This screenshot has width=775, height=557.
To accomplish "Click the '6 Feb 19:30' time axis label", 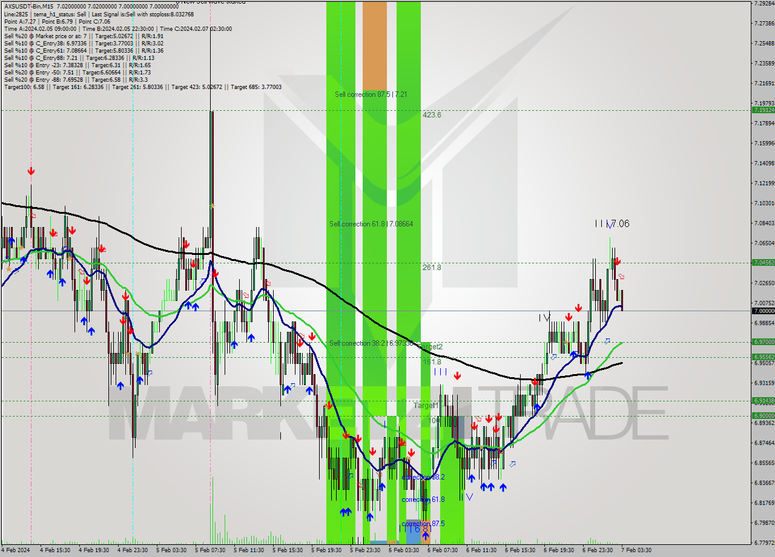I will pos(559,550).
